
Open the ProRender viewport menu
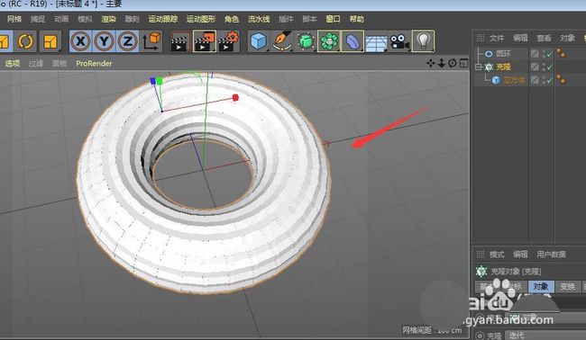[94, 63]
